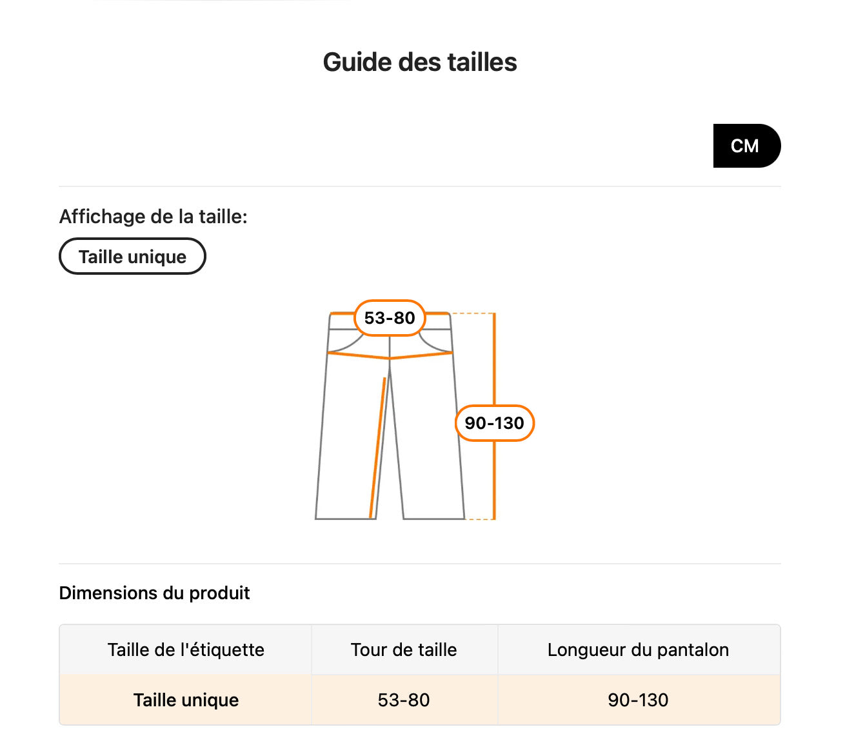Click the 90-130 length measurement bubble
The width and height of the screenshot is (845, 745).
494,423
